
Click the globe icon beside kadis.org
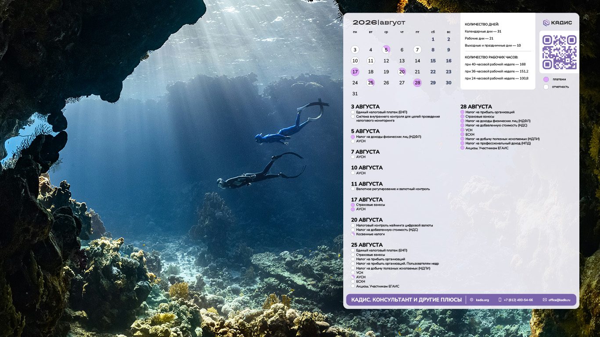(x=472, y=300)
